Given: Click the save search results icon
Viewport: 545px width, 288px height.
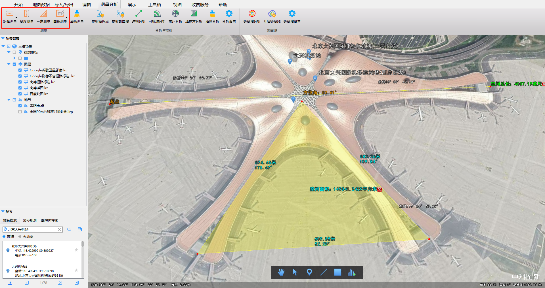Looking at the screenshot, I should [x=80, y=229].
